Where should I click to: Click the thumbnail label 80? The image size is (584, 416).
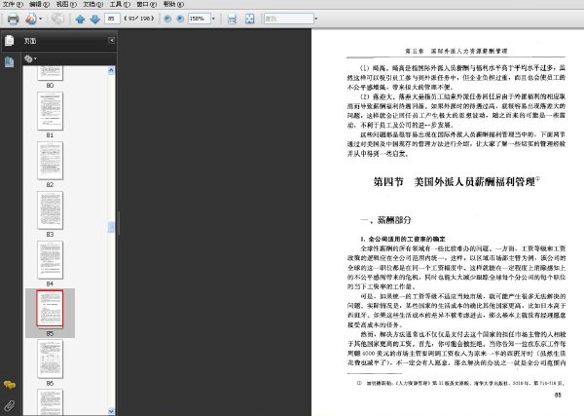click(50, 86)
